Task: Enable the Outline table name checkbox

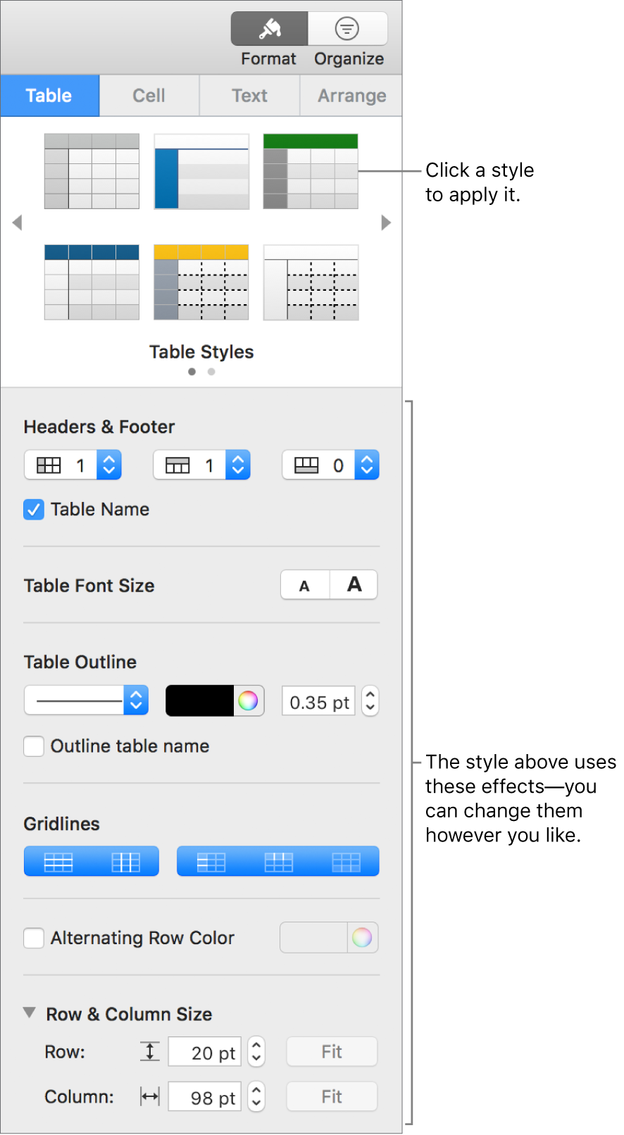Action: click(x=34, y=746)
